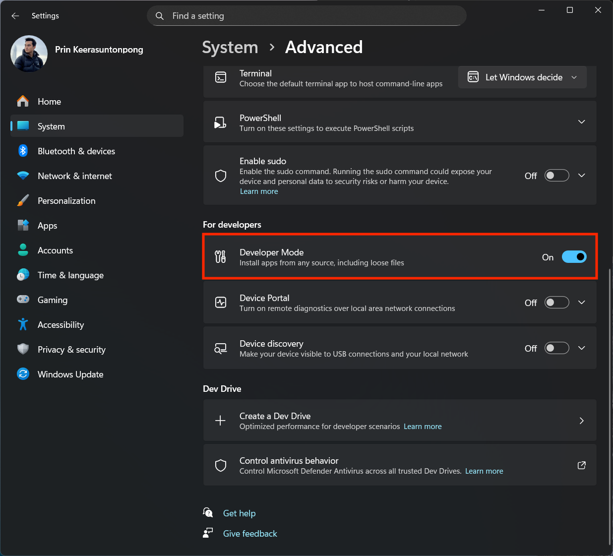Enable the Device Portal toggle

coord(556,302)
